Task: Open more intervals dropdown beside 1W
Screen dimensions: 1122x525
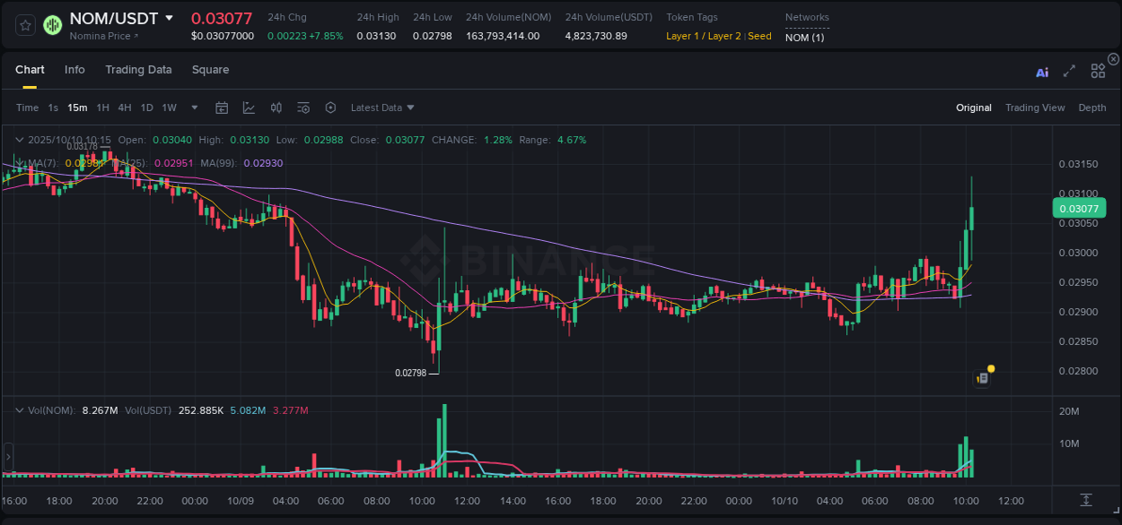Action: click(x=193, y=108)
